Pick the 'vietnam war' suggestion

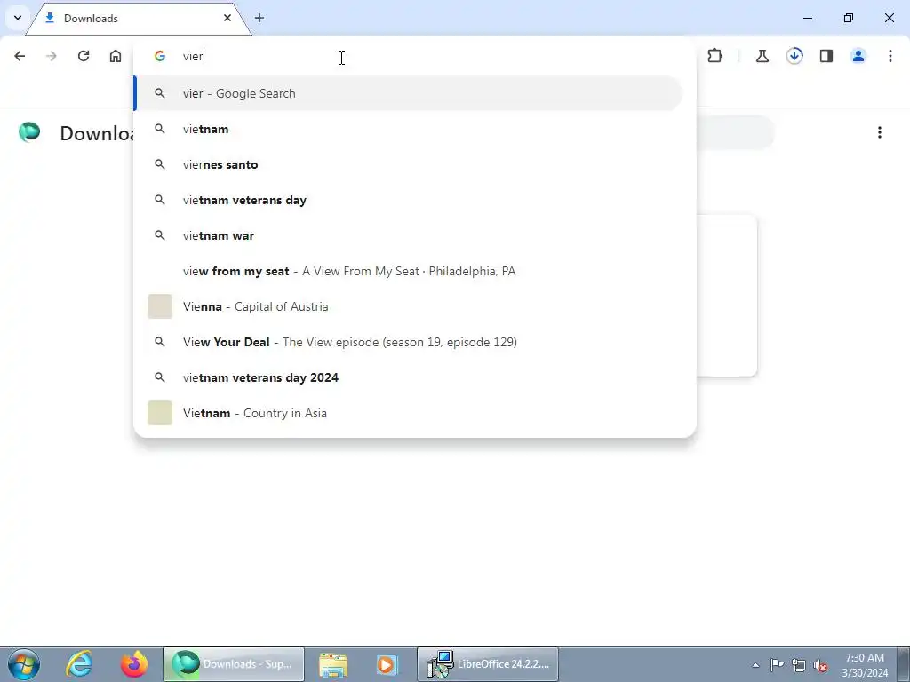[x=409, y=235]
